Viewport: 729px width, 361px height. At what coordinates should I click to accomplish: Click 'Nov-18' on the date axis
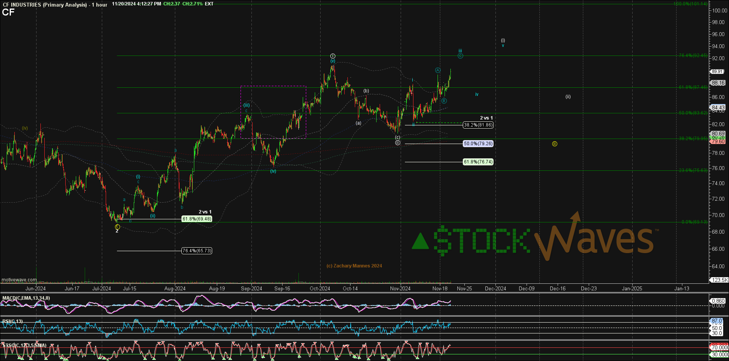tap(440, 288)
